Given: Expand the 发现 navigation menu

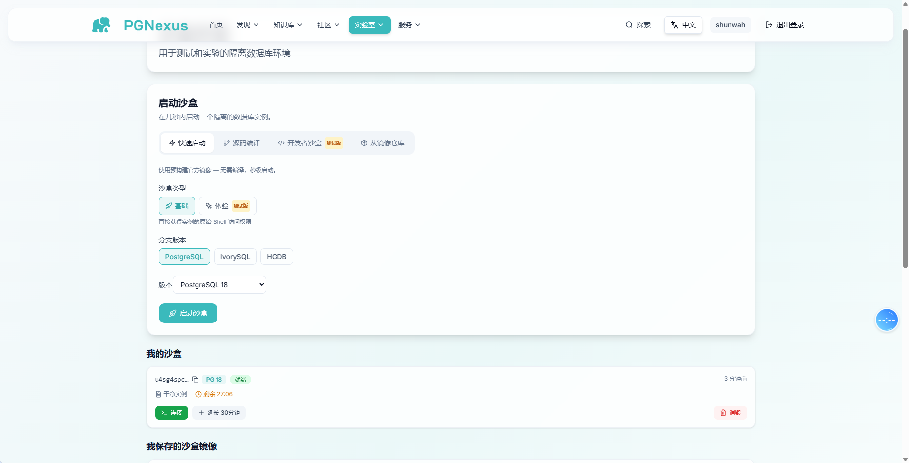Looking at the screenshot, I should click(247, 25).
